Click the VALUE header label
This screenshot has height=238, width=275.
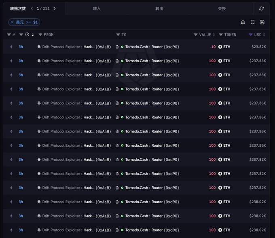(x=205, y=35)
